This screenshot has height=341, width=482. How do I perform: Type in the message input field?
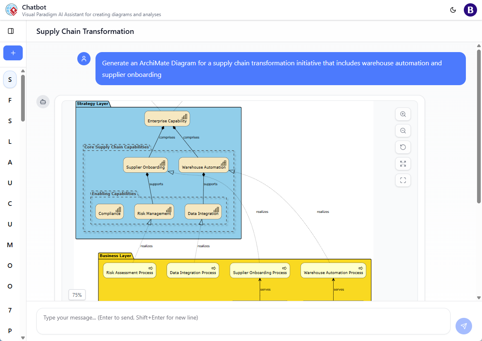(x=243, y=321)
